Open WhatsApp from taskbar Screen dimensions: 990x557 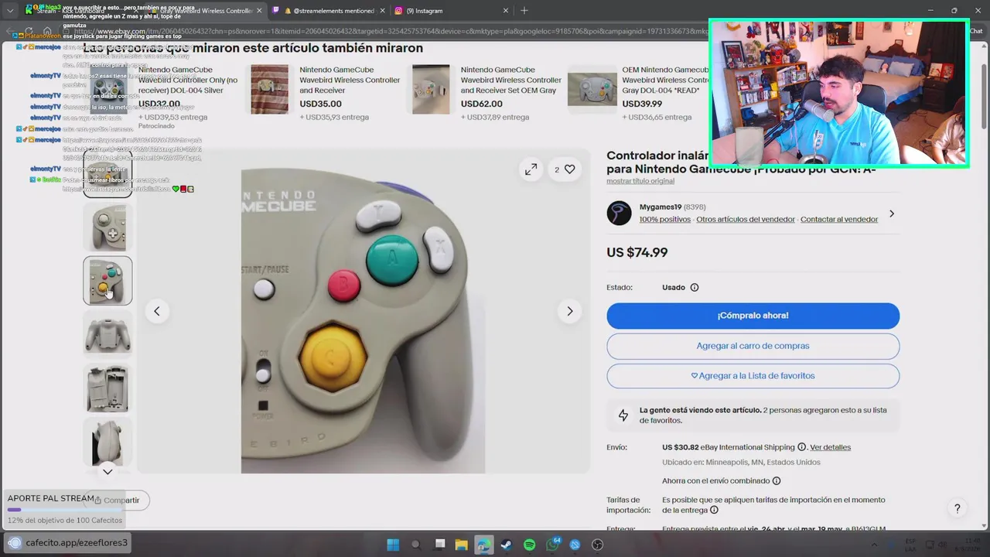point(552,545)
